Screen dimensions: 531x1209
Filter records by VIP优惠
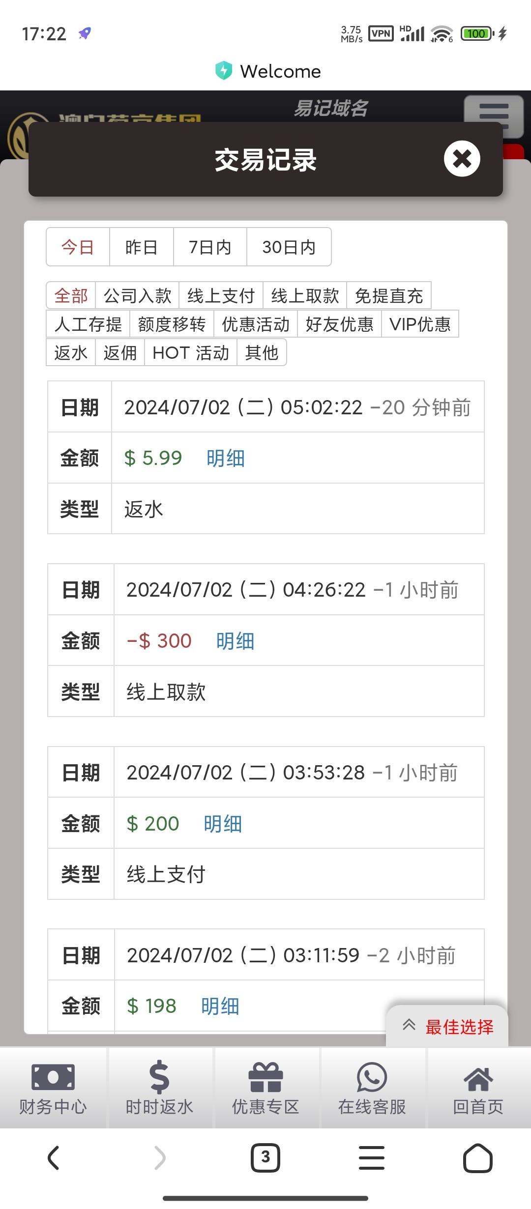(420, 324)
